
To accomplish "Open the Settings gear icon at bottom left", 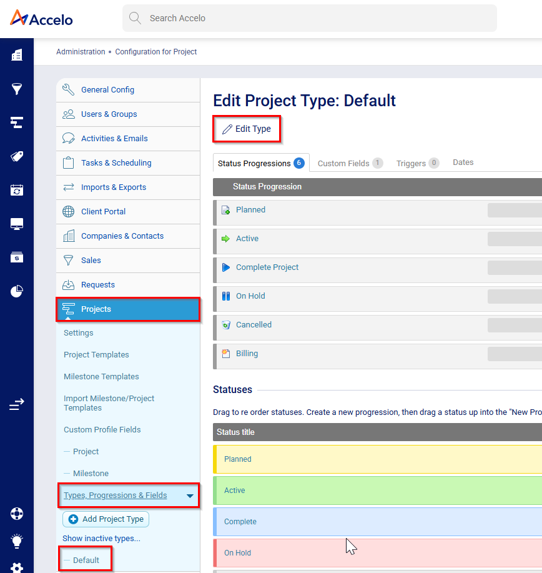I will (17, 567).
